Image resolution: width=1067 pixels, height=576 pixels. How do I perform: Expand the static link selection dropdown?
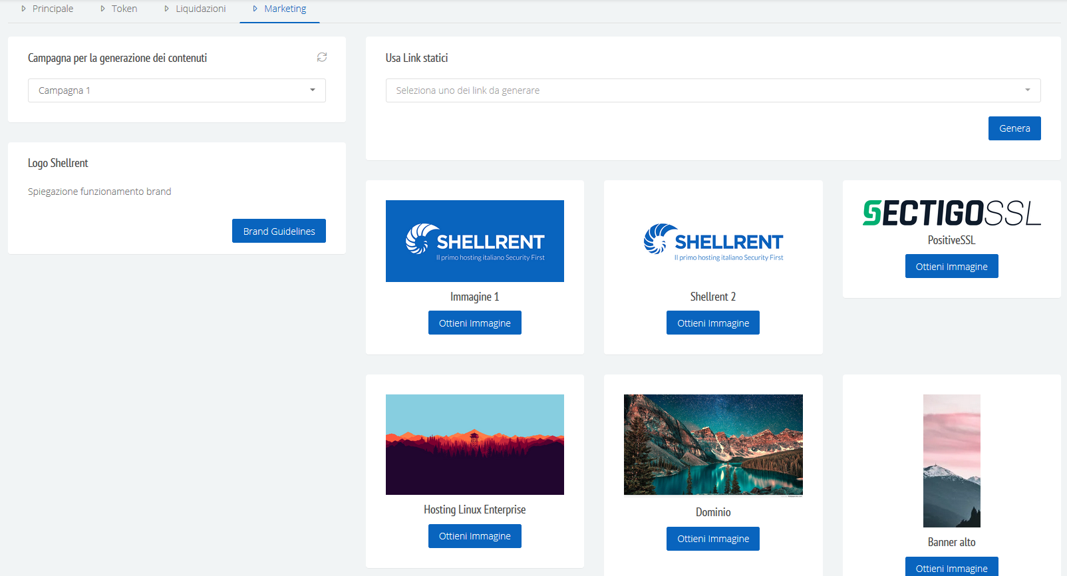pyautogui.click(x=713, y=90)
